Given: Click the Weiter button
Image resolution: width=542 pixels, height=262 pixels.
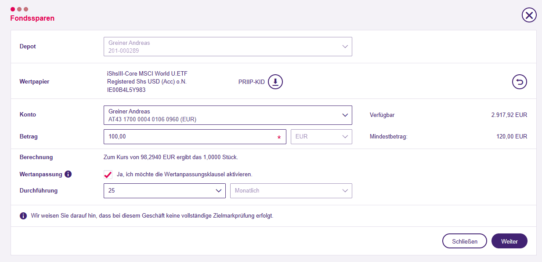Looking at the screenshot, I should pyautogui.click(x=509, y=241).
